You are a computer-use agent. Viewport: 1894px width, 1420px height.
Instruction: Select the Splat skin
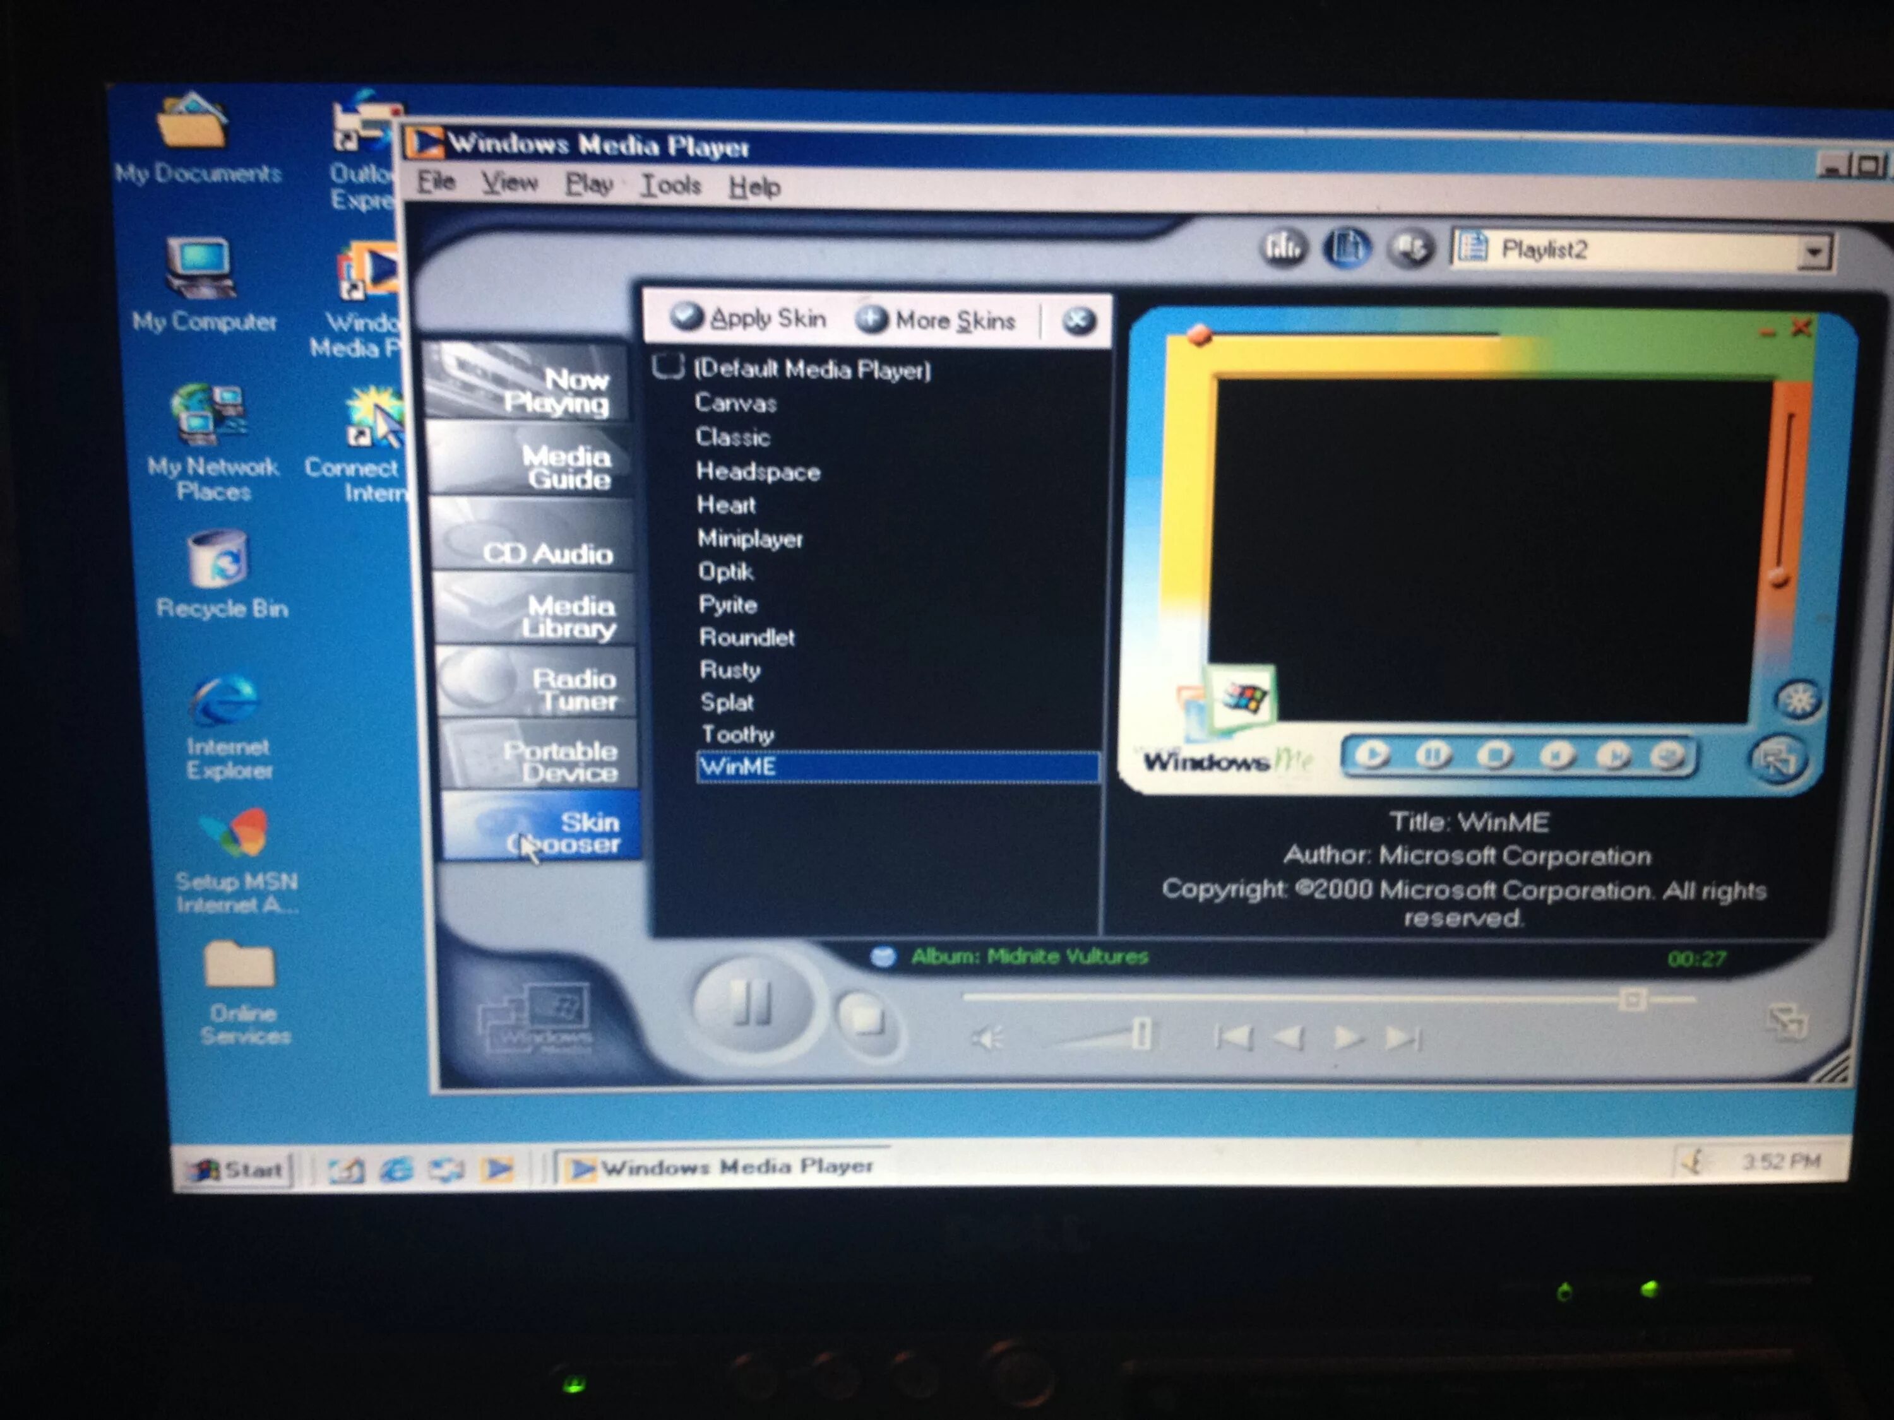727,702
